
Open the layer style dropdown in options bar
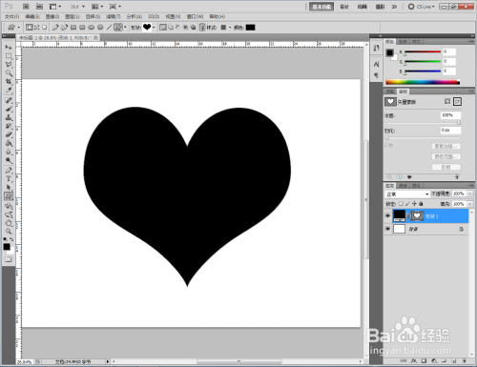[x=230, y=28]
